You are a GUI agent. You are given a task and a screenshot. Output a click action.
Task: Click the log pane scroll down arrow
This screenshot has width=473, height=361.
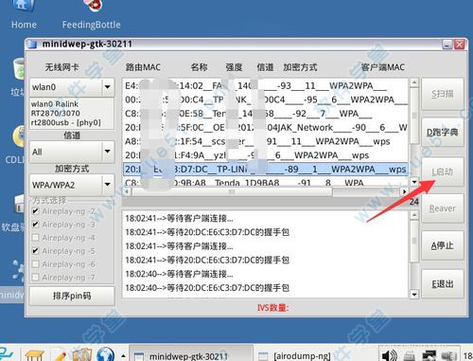click(x=414, y=295)
